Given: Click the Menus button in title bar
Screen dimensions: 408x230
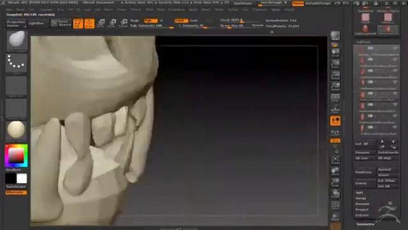Looking at the screenshot, I should (x=298, y=3).
